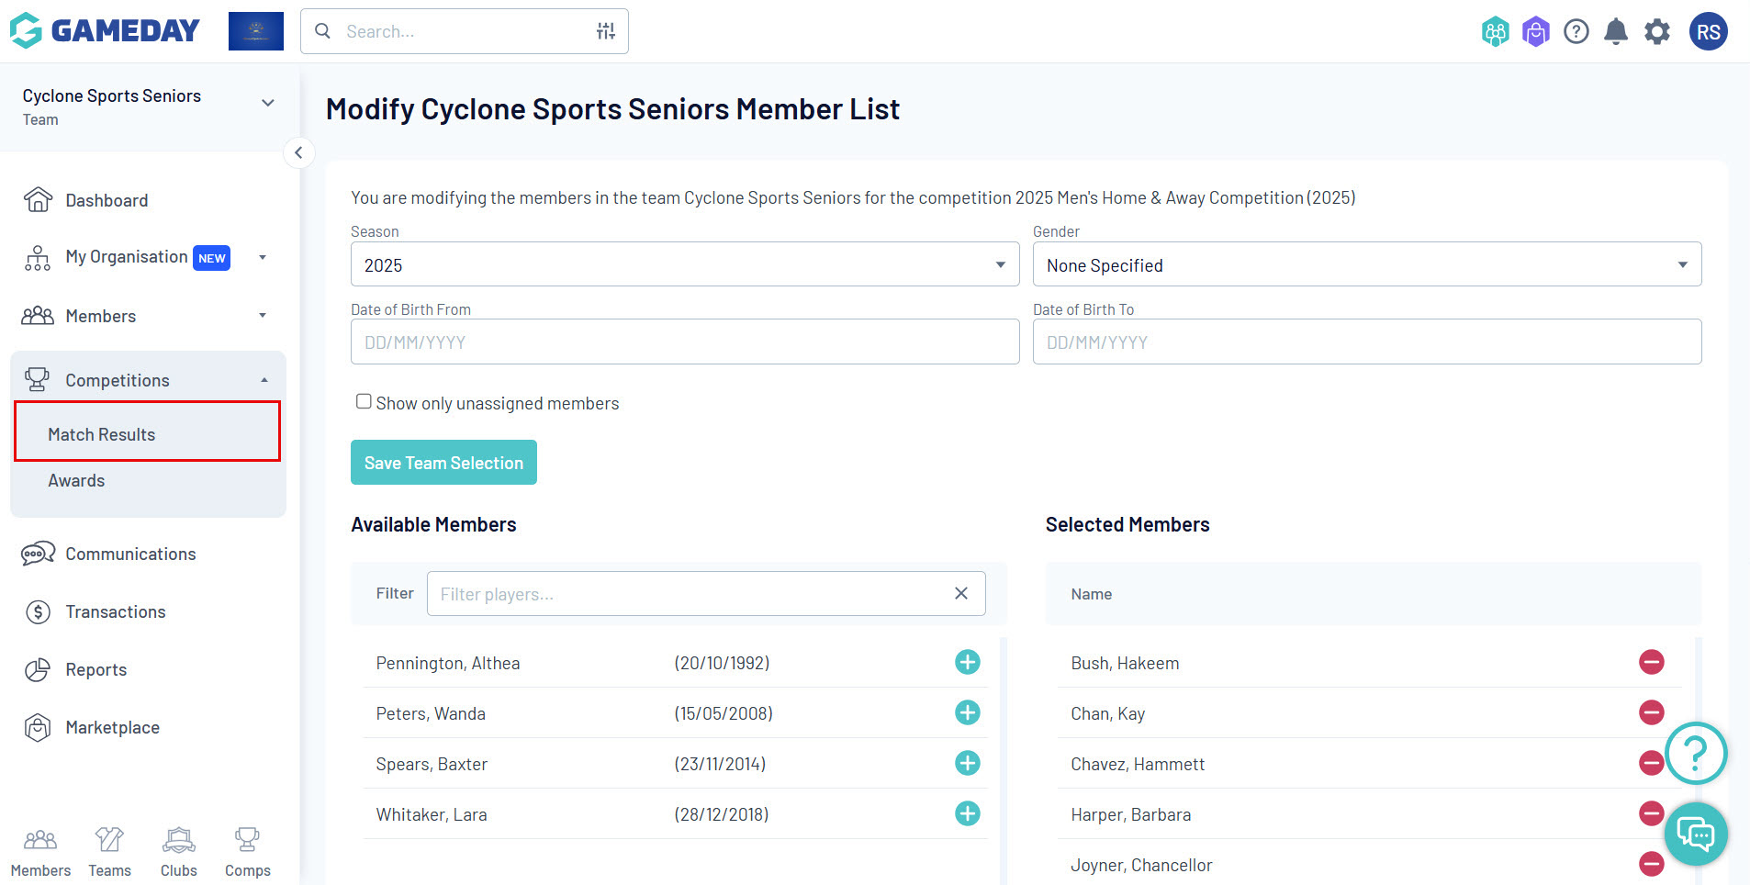Open the live chat bubble icon

1695,834
